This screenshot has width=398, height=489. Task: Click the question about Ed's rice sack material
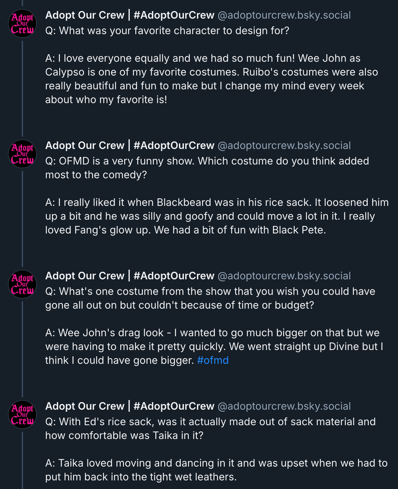click(x=210, y=429)
